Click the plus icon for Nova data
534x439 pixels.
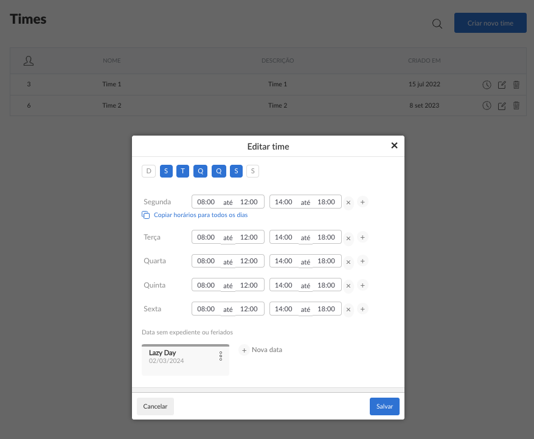click(244, 350)
